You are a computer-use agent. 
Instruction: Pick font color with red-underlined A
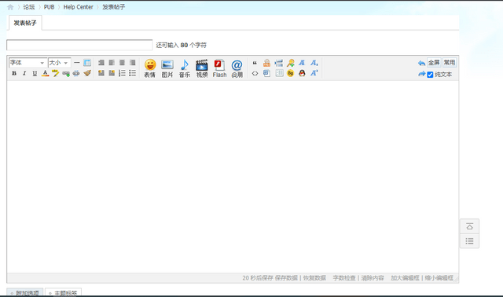[x=46, y=73]
